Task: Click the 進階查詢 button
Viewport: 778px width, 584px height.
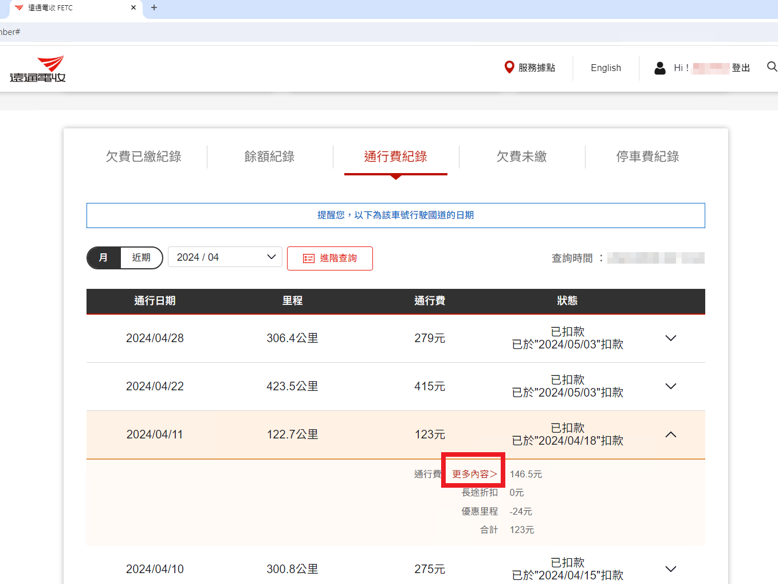Action: point(330,258)
